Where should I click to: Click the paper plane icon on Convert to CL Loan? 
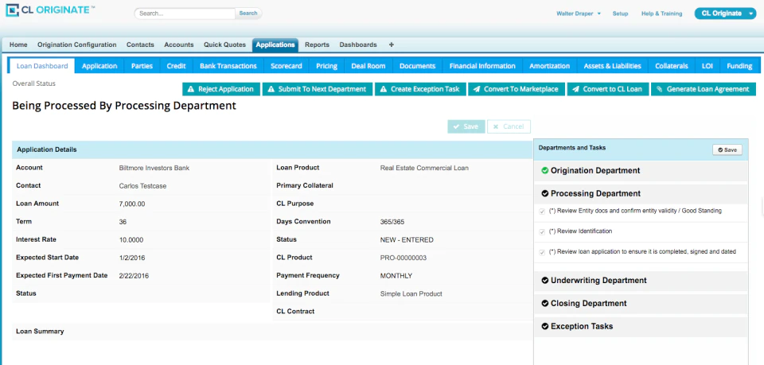tap(575, 90)
